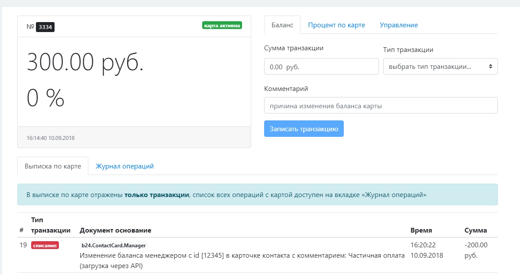The image size is (520, 275).
Task: Click the card number 3334 badge
Action: click(44, 26)
